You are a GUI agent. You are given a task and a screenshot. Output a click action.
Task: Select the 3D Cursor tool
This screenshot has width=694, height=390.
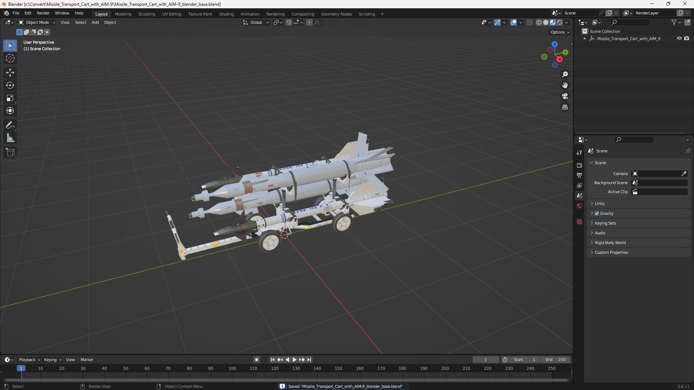coord(10,58)
